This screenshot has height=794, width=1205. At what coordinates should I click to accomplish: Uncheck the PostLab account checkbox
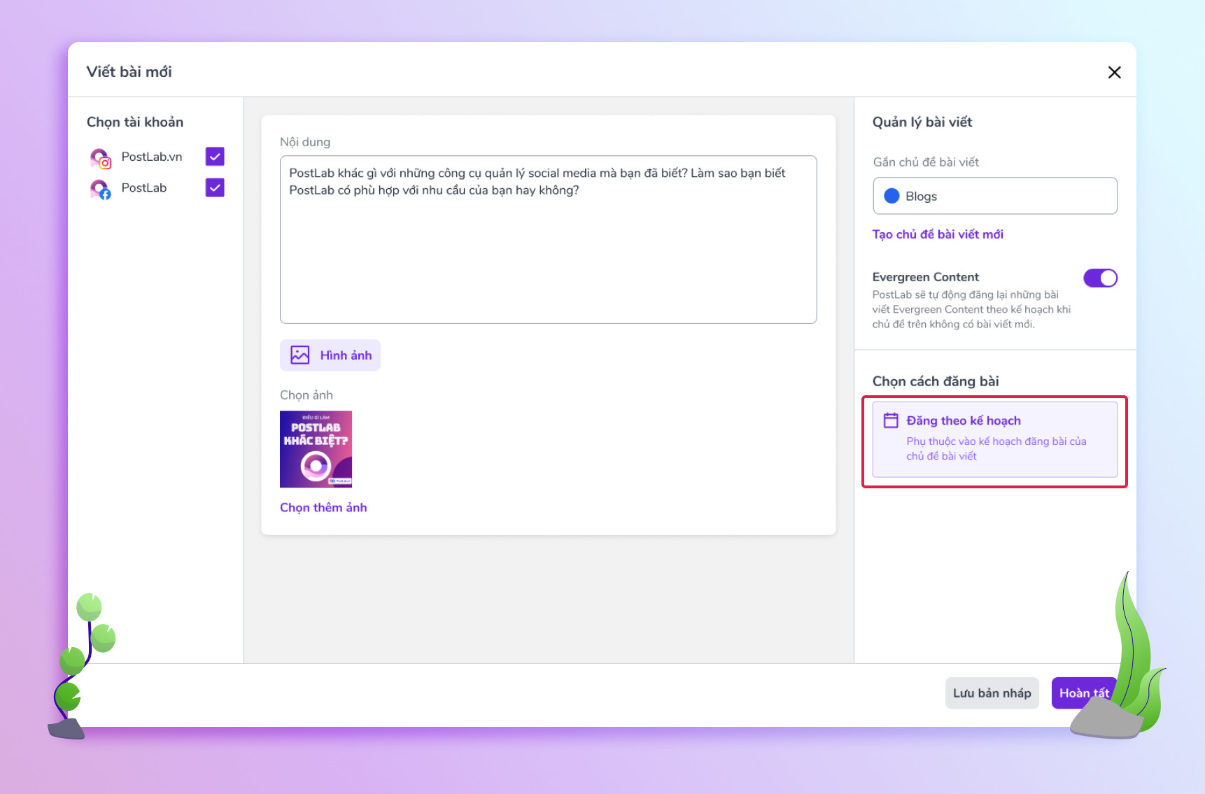tap(215, 187)
